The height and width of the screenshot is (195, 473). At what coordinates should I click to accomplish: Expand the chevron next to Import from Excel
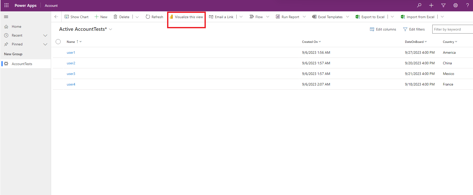point(442,17)
